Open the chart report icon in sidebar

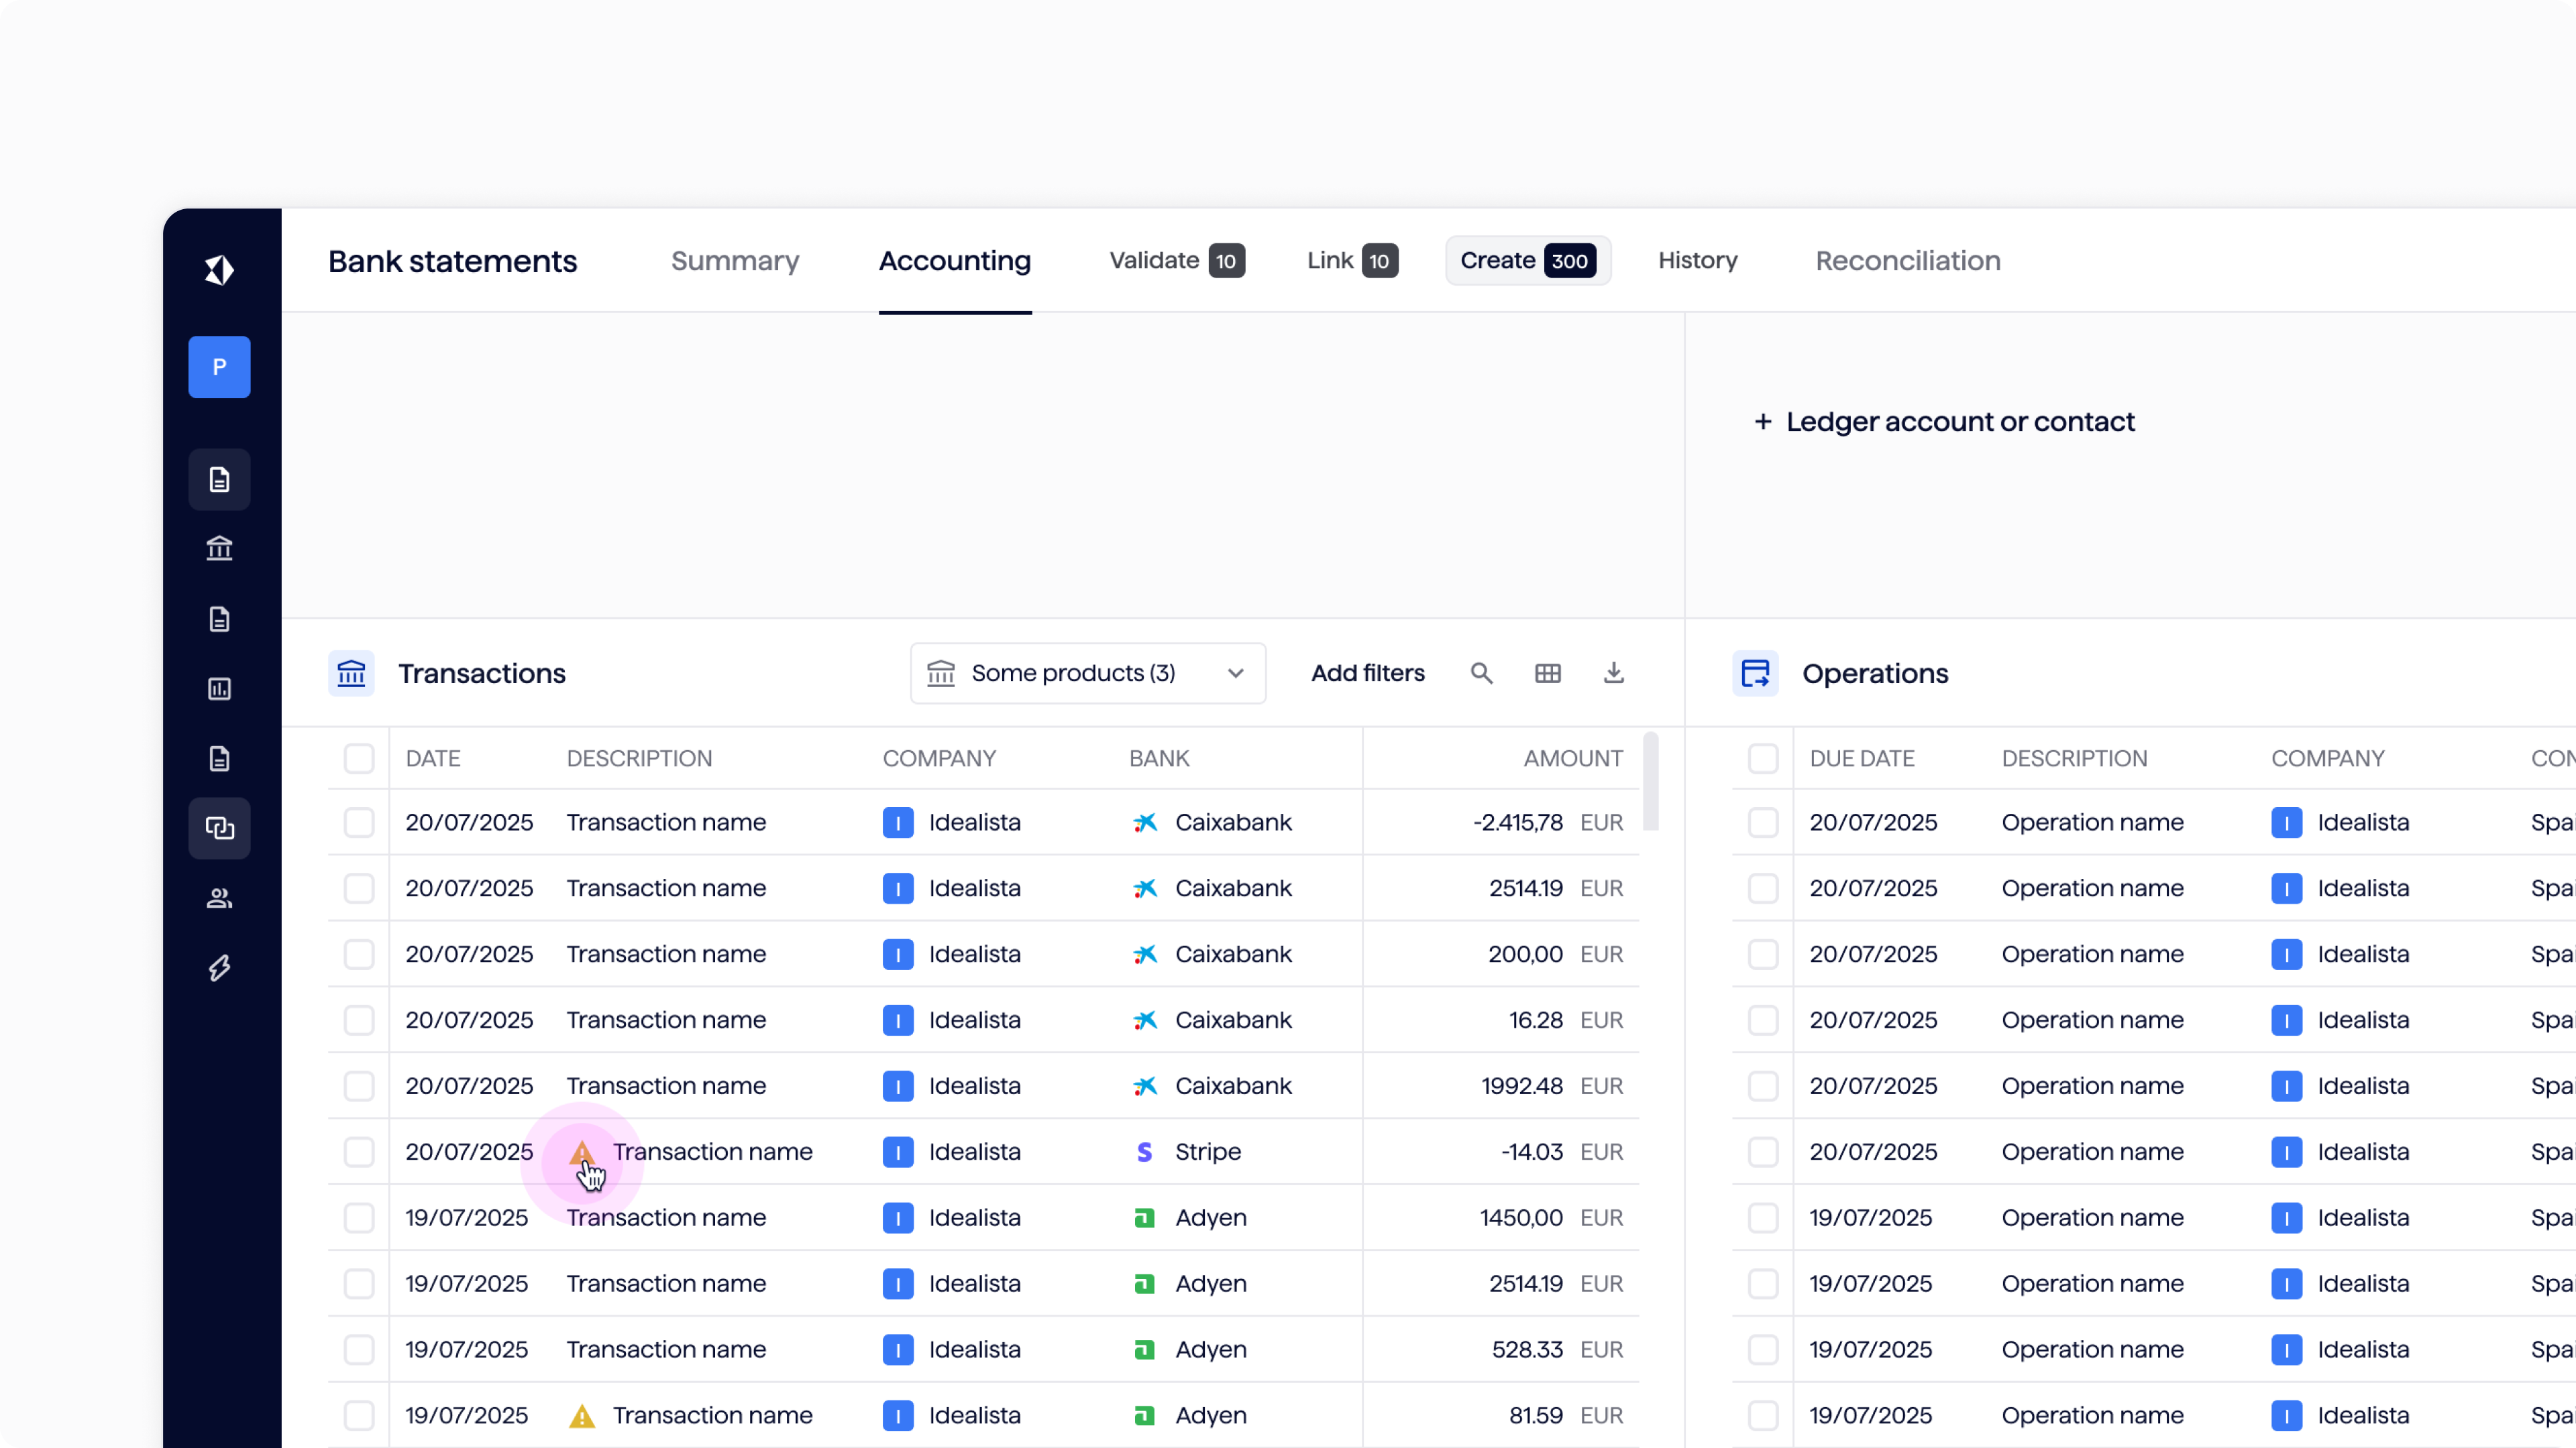click(219, 688)
